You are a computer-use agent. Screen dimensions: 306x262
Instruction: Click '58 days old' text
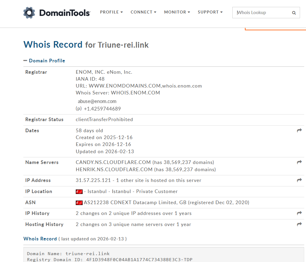pyautogui.click(x=90, y=130)
